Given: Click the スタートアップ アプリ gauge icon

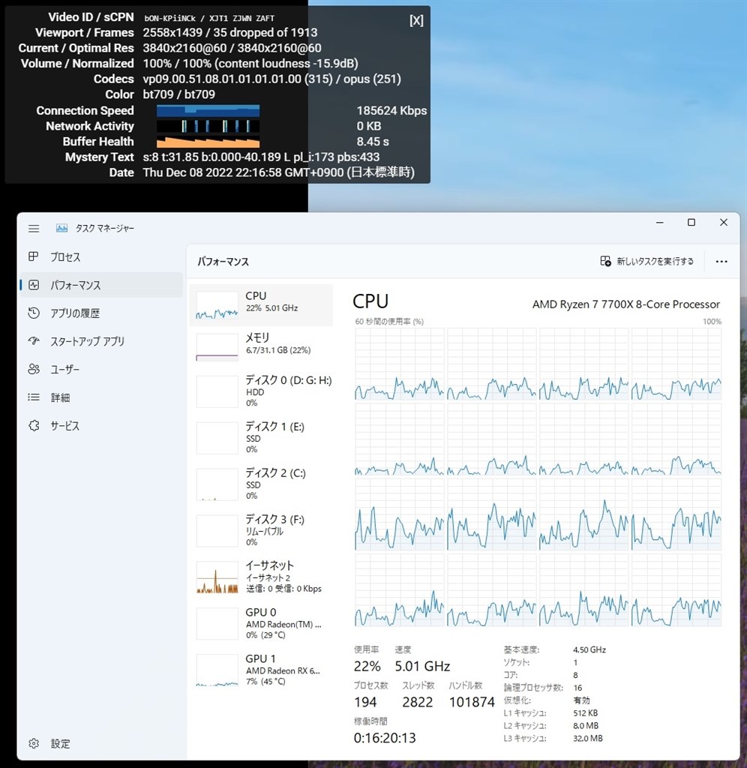Looking at the screenshot, I should pos(34,341).
